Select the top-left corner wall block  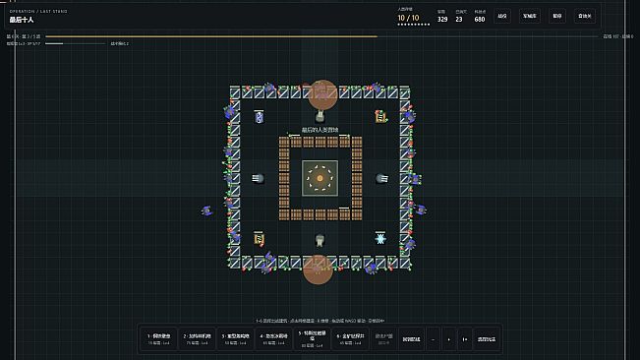tap(235, 92)
